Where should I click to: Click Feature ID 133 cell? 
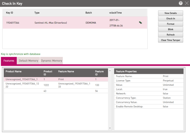coord(97,85)
